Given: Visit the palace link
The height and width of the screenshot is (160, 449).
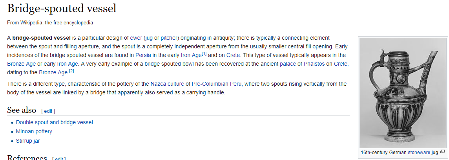Looking at the screenshot, I should [288, 64].
